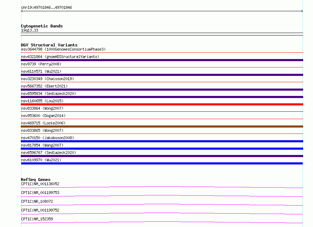Click the DGV Structural Variants heading
The height and width of the screenshot is (227, 313).
click(49, 45)
